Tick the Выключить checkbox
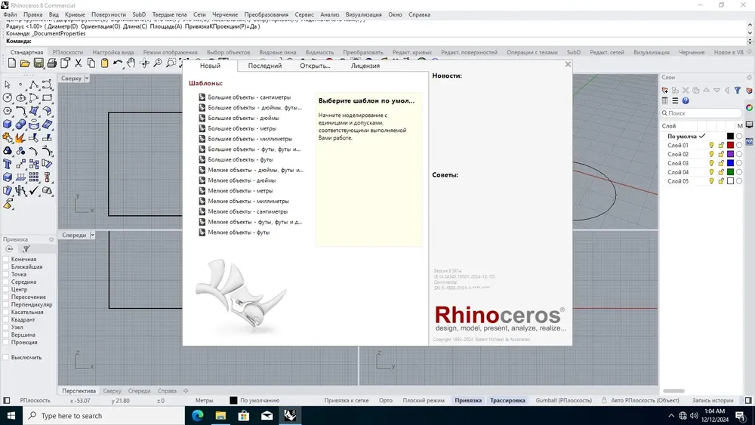The image size is (755, 425). pos(6,357)
